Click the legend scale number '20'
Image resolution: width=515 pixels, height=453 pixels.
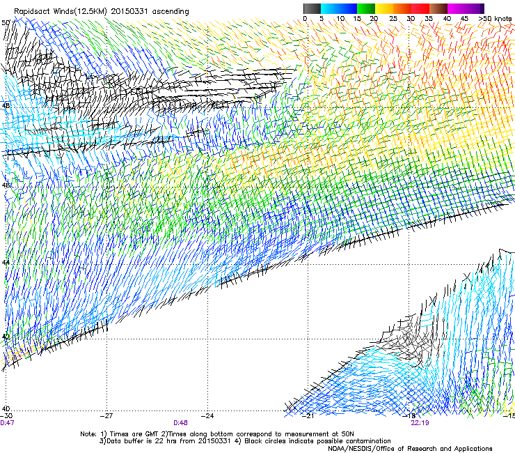coord(374,18)
